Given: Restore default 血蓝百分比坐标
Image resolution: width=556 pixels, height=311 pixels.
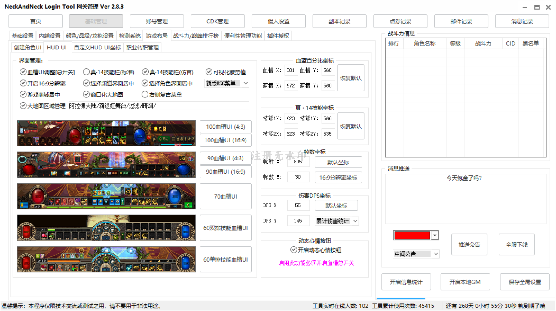Looking at the screenshot, I should tap(351, 78).
